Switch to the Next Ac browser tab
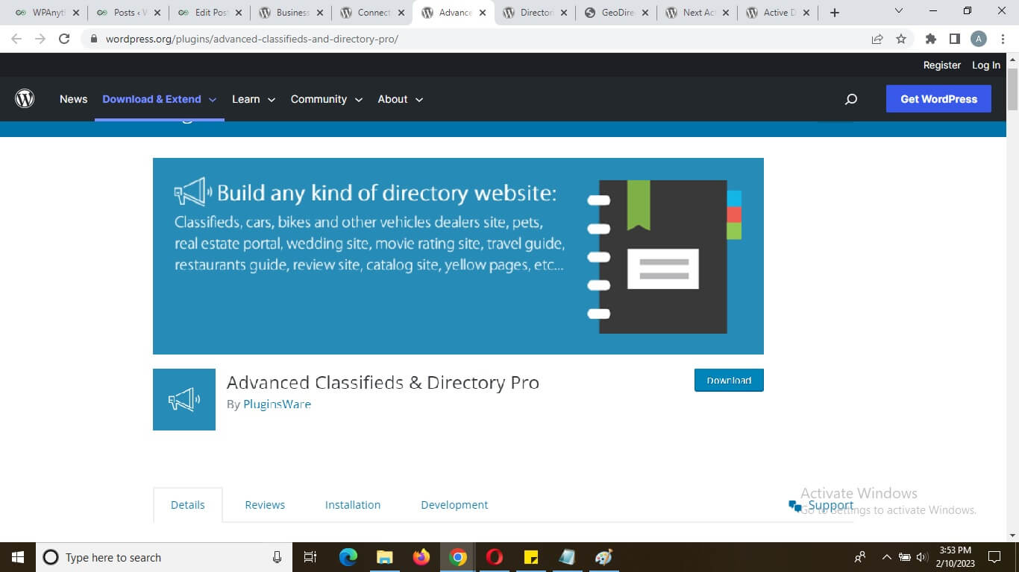This screenshot has width=1019, height=572. [x=697, y=13]
